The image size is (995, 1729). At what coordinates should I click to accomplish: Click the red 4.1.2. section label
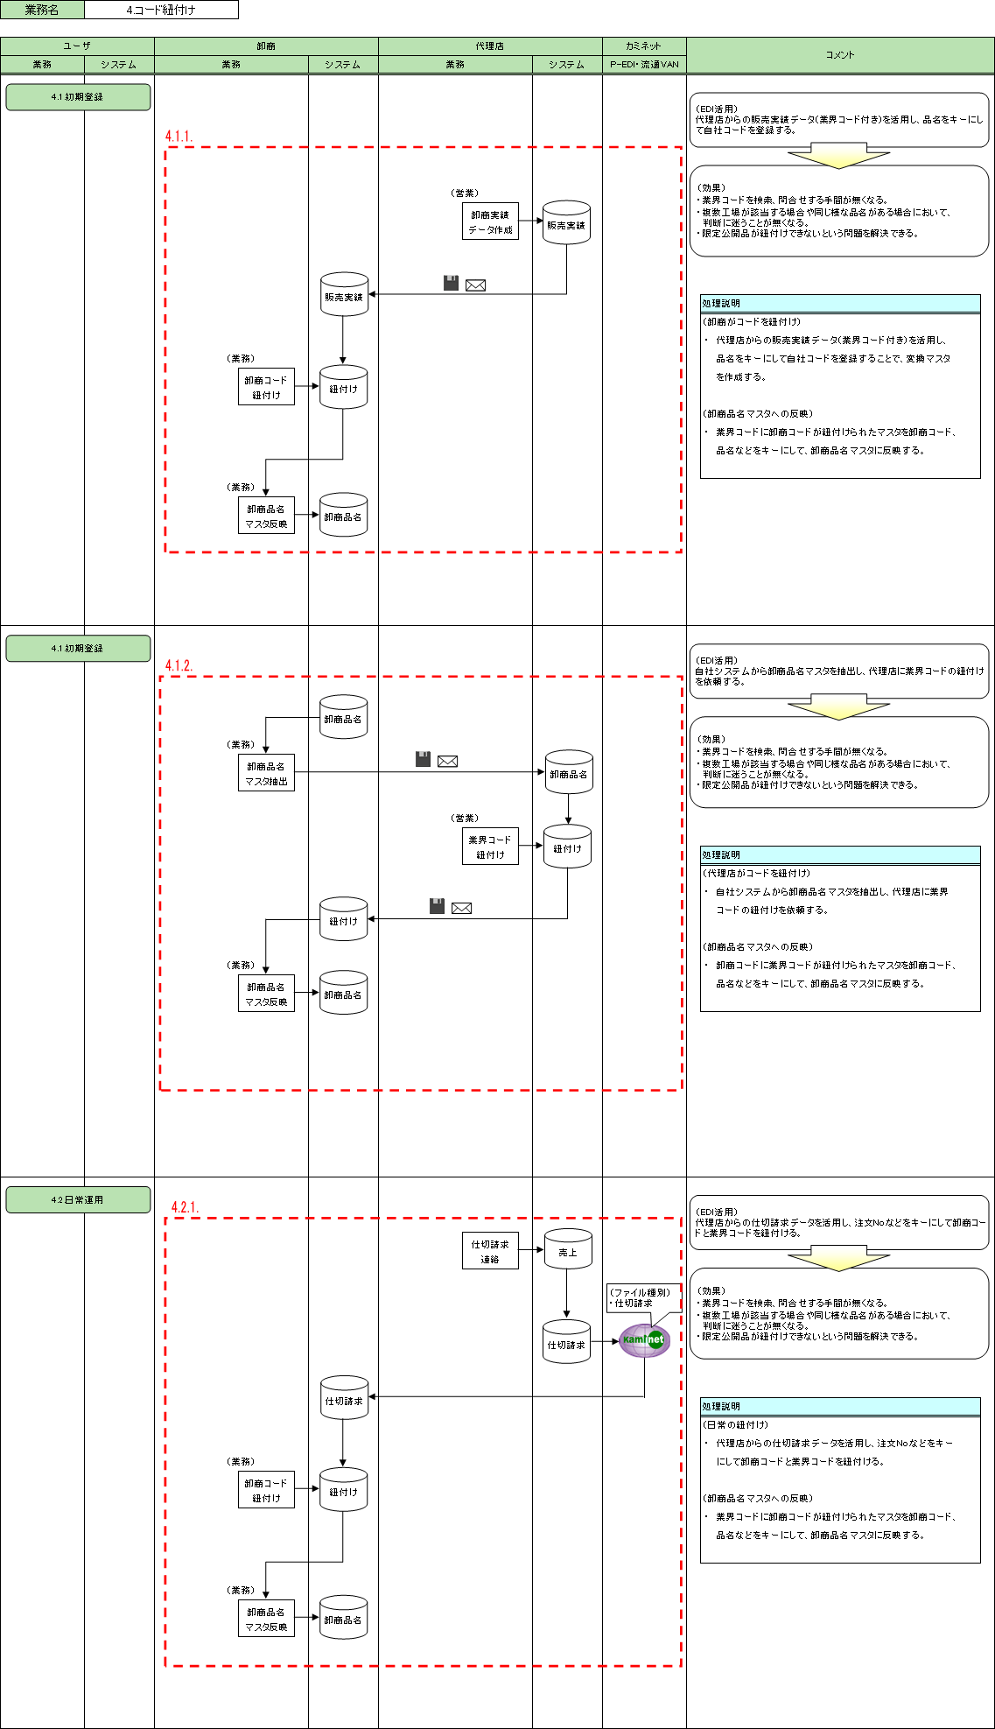tap(179, 665)
